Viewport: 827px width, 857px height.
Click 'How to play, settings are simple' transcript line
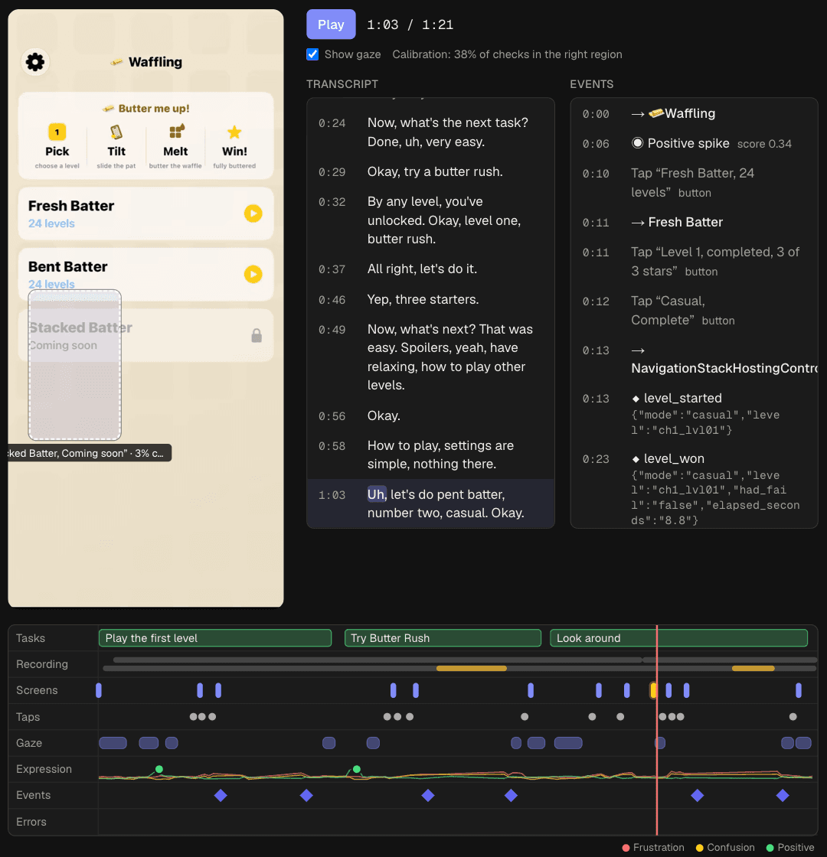click(430, 455)
